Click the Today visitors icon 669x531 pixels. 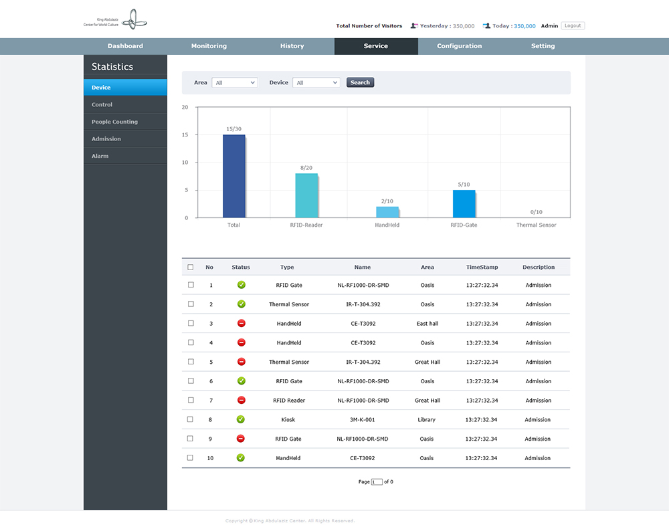[486, 26]
